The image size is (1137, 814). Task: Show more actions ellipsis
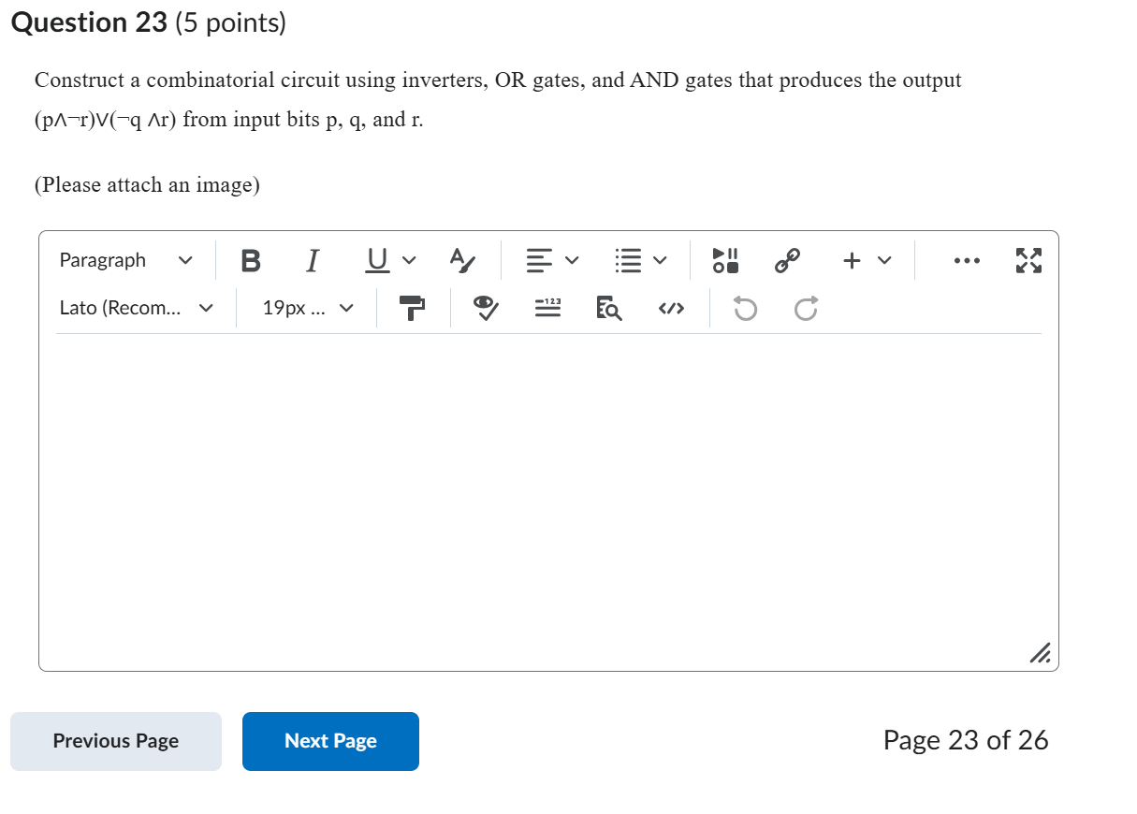967,260
